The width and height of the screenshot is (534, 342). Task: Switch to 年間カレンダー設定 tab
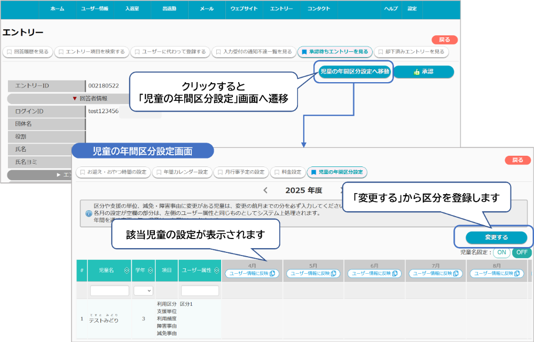[182, 172]
